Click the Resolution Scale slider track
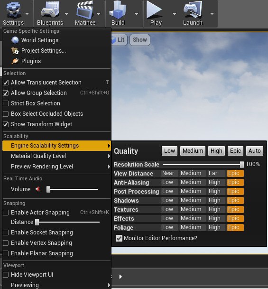The image size is (268, 289). [203, 165]
